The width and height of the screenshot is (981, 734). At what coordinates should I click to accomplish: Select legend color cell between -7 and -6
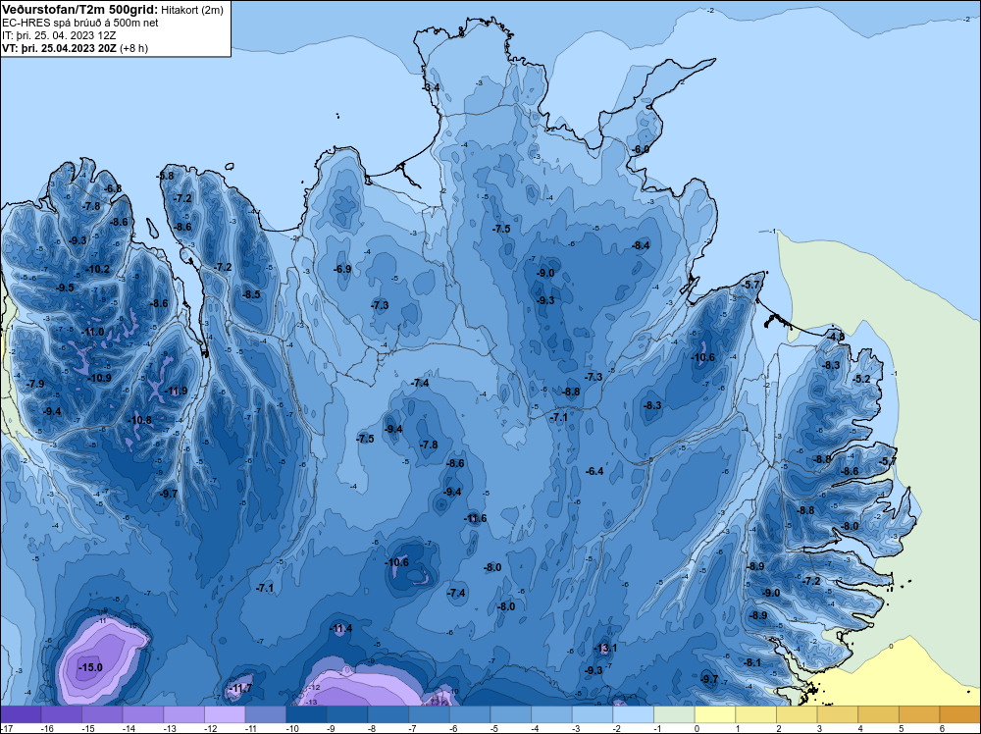coord(430,714)
